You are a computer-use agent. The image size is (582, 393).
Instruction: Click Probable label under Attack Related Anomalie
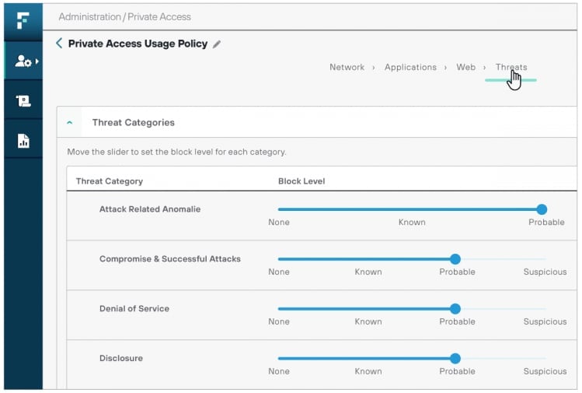(546, 223)
